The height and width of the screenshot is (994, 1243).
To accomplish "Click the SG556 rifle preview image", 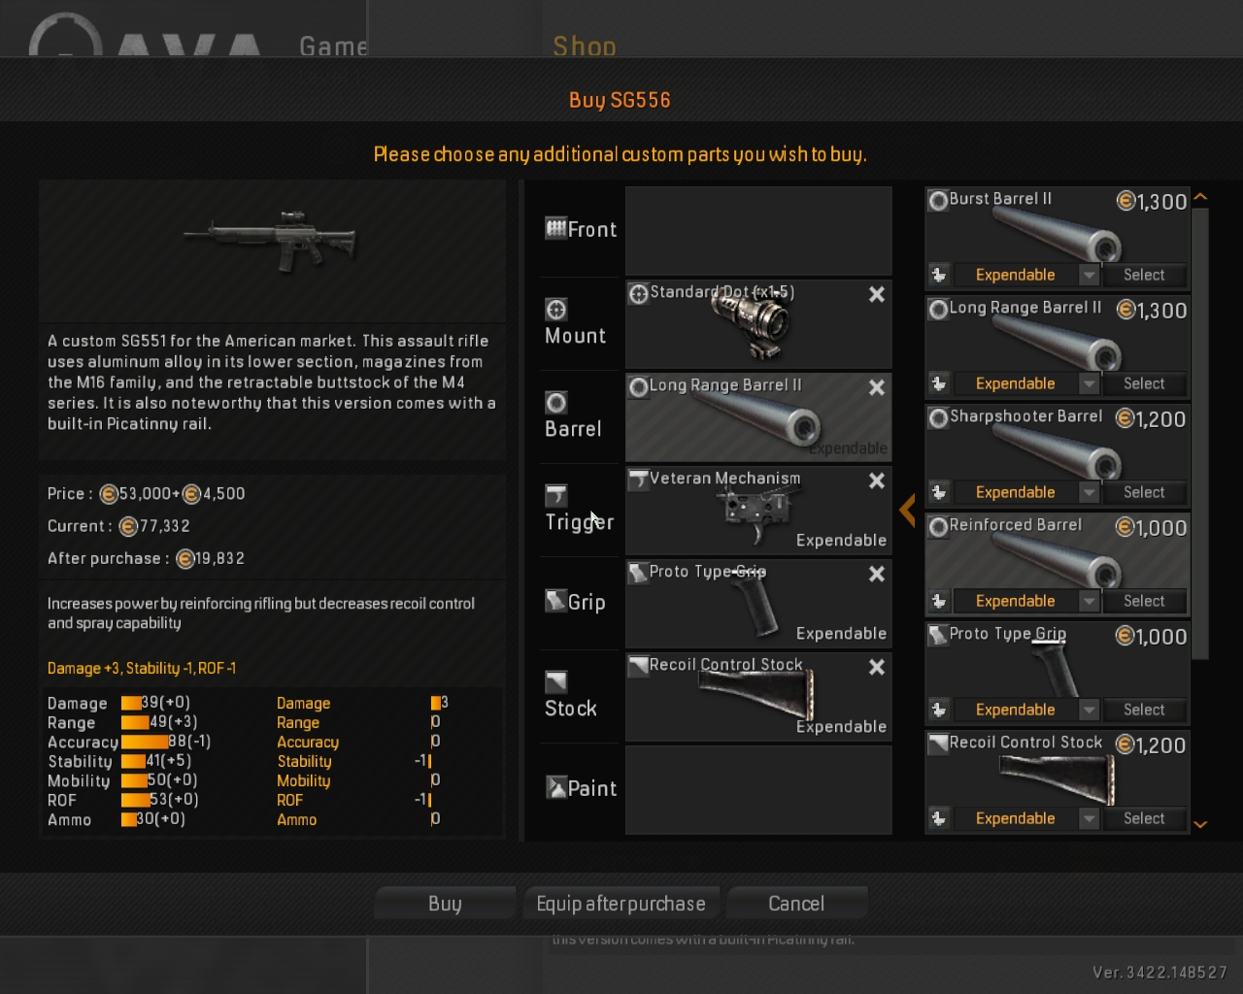I will [x=272, y=240].
